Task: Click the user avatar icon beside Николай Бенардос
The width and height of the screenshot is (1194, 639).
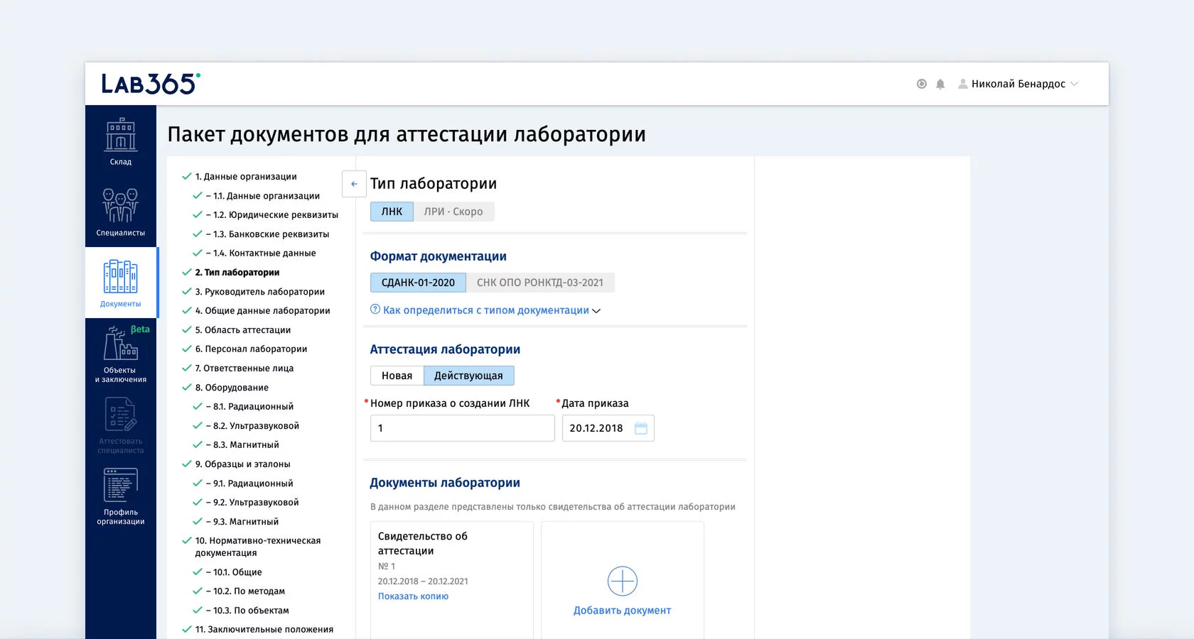Action: tap(963, 84)
